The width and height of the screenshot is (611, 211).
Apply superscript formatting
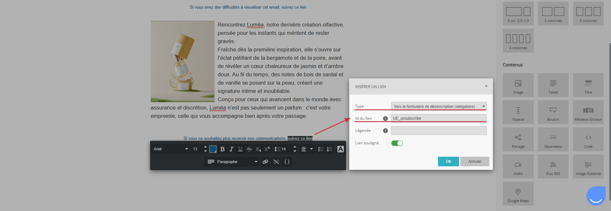coord(267,149)
